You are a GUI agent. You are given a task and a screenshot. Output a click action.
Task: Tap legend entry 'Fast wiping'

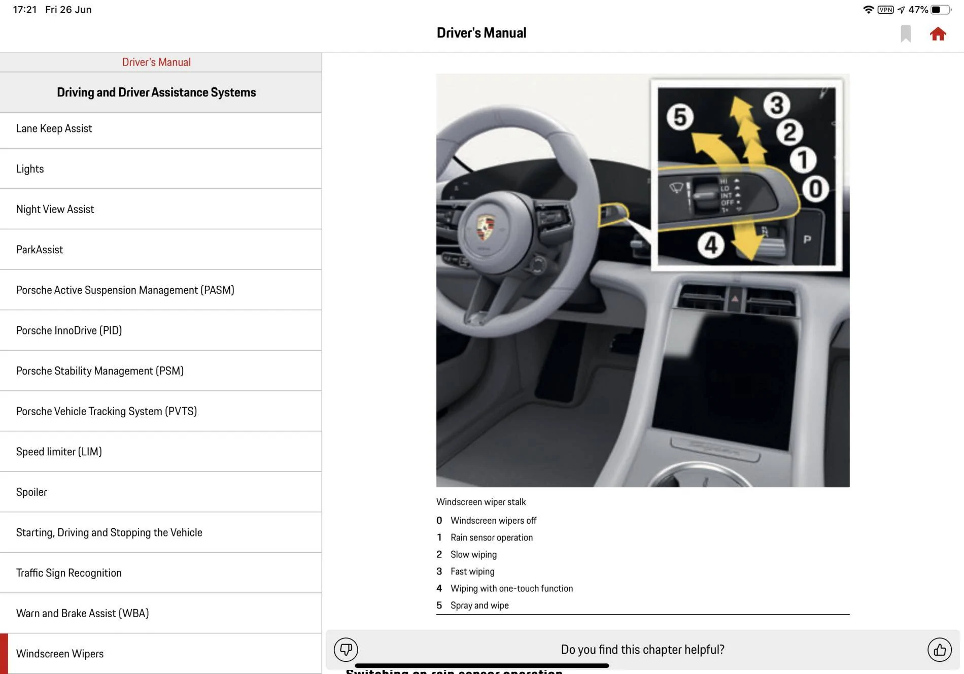coord(472,571)
